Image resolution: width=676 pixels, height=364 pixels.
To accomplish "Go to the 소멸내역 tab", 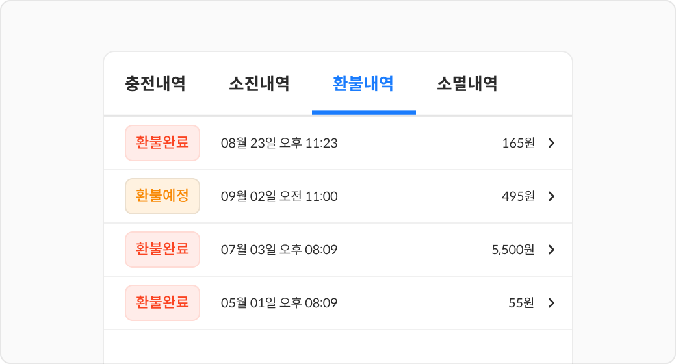I will 467,84.
